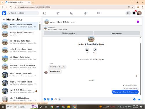
Task: Open the tab search dropdown arrow
Action: pos(2,2)
